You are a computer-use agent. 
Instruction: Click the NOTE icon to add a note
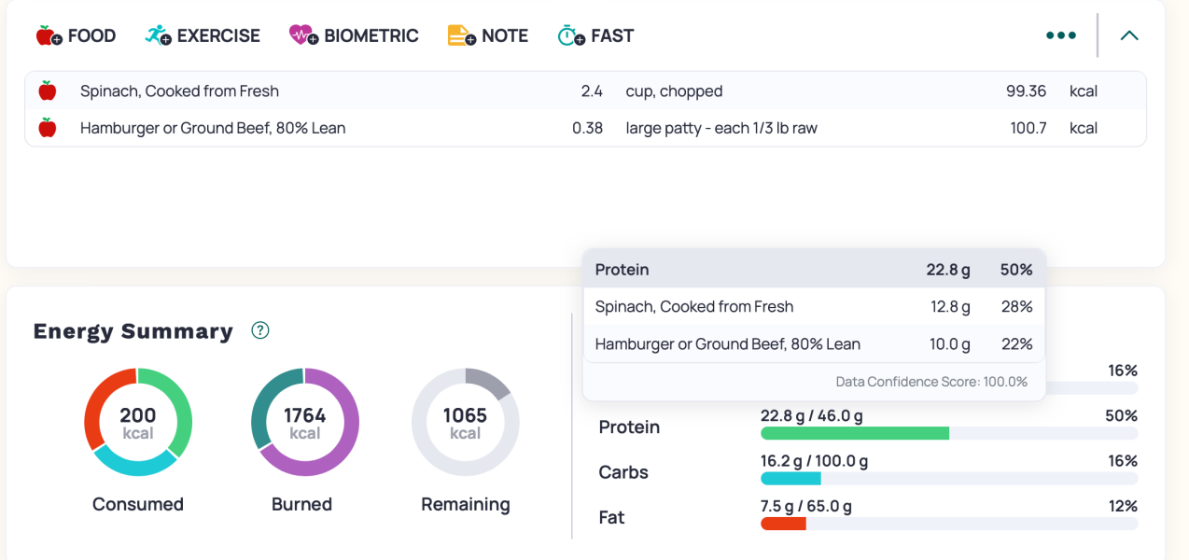click(x=457, y=35)
